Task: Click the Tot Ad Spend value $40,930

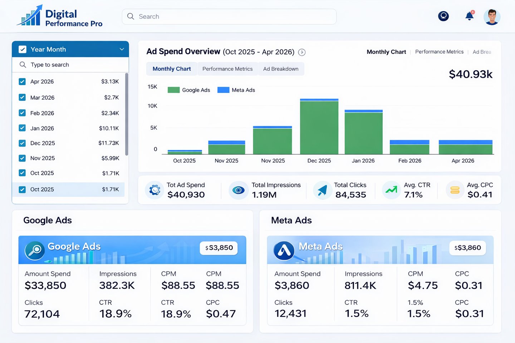Action: pyautogui.click(x=186, y=195)
